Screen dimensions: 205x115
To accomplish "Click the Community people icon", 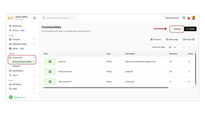I will click(x=10, y=57).
